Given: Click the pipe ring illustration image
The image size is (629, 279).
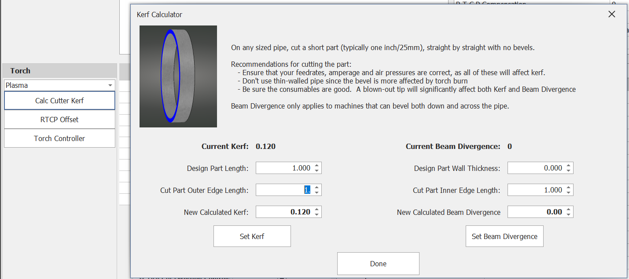Looking at the screenshot, I should (178, 76).
